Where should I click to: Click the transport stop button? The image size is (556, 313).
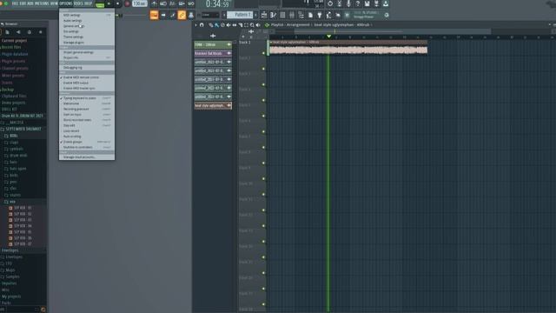click(118, 3)
